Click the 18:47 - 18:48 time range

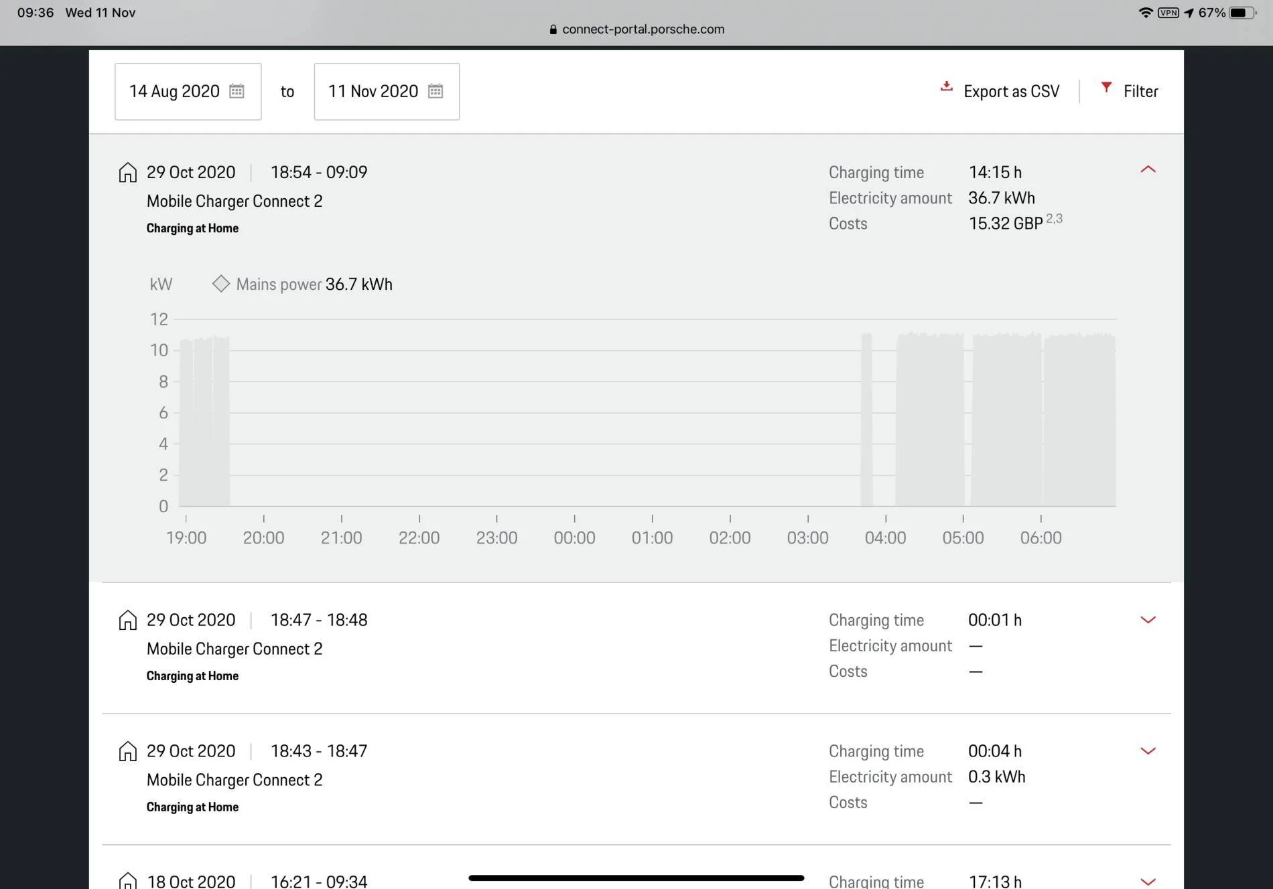pyautogui.click(x=319, y=621)
